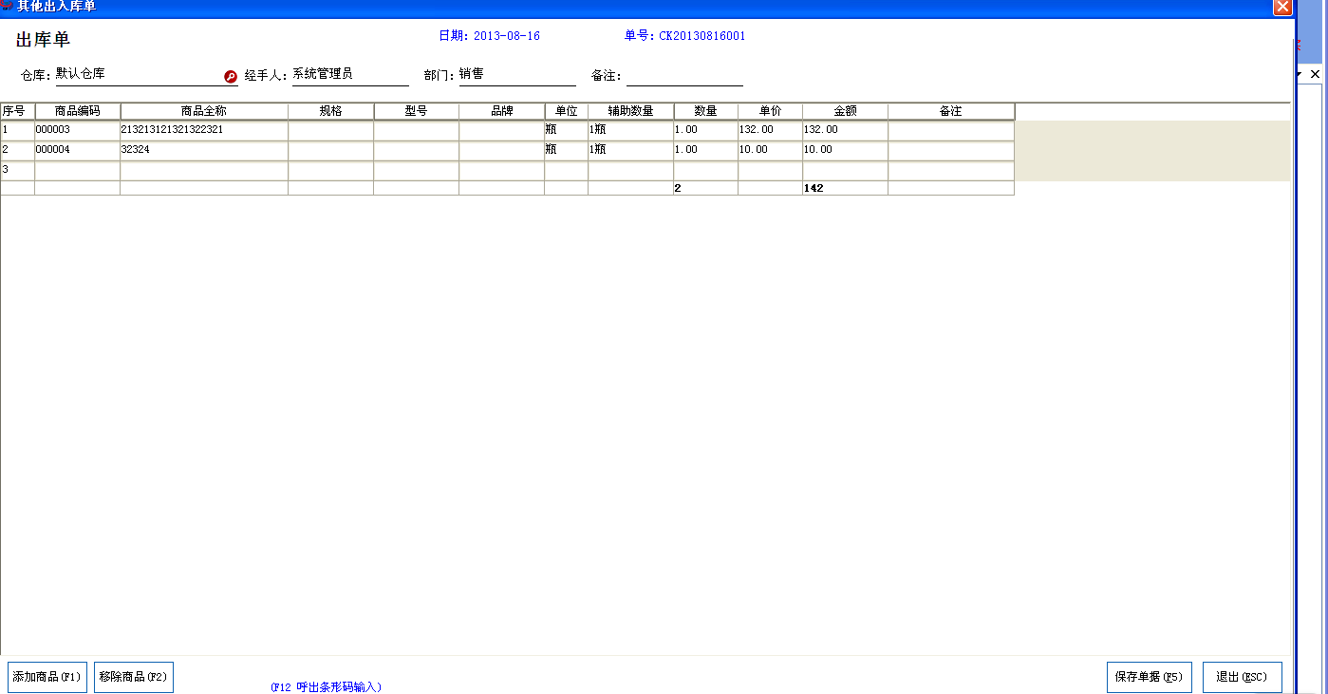This screenshot has height=694, width=1328.
Task: Click the 品牌 column header
Action: [x=501, y=111]
